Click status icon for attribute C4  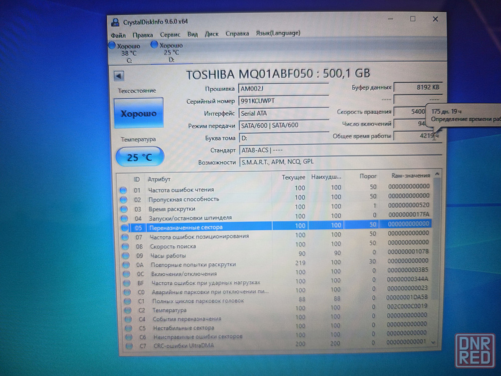[x=128, y=319]
